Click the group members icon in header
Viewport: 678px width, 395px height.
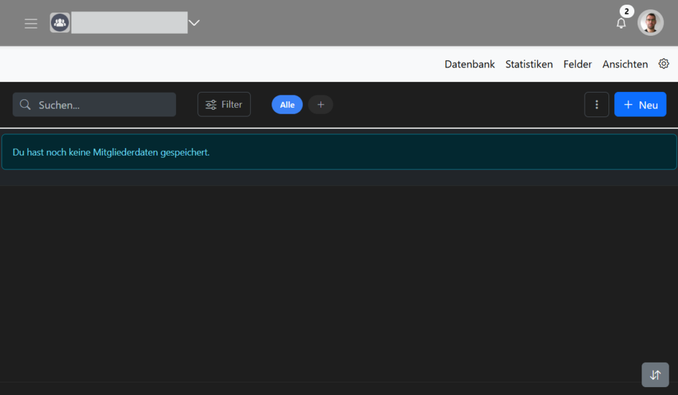[x=60, y=23]
